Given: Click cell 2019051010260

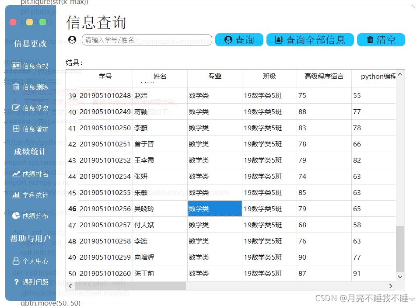Looking at the screenshot, I should 105,274.
